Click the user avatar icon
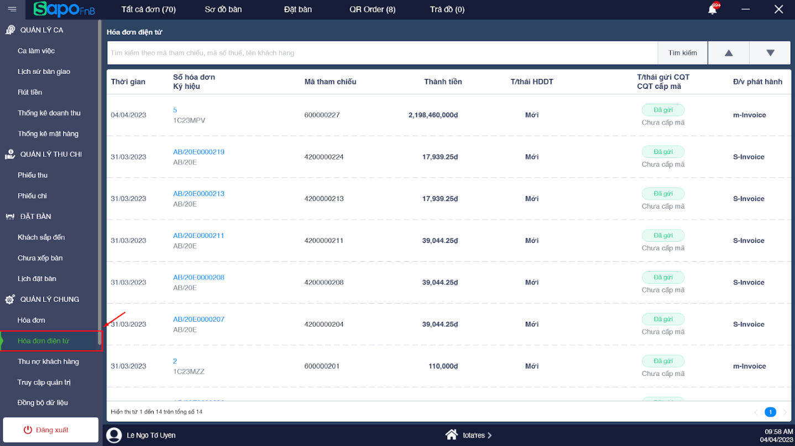This screenshot has width=795, height=446. point(114,435)
